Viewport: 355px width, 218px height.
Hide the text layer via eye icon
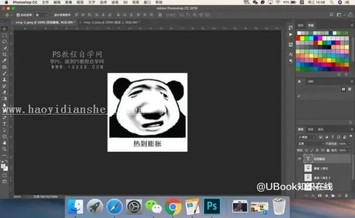pyautogui.click(x=300, y=159)
